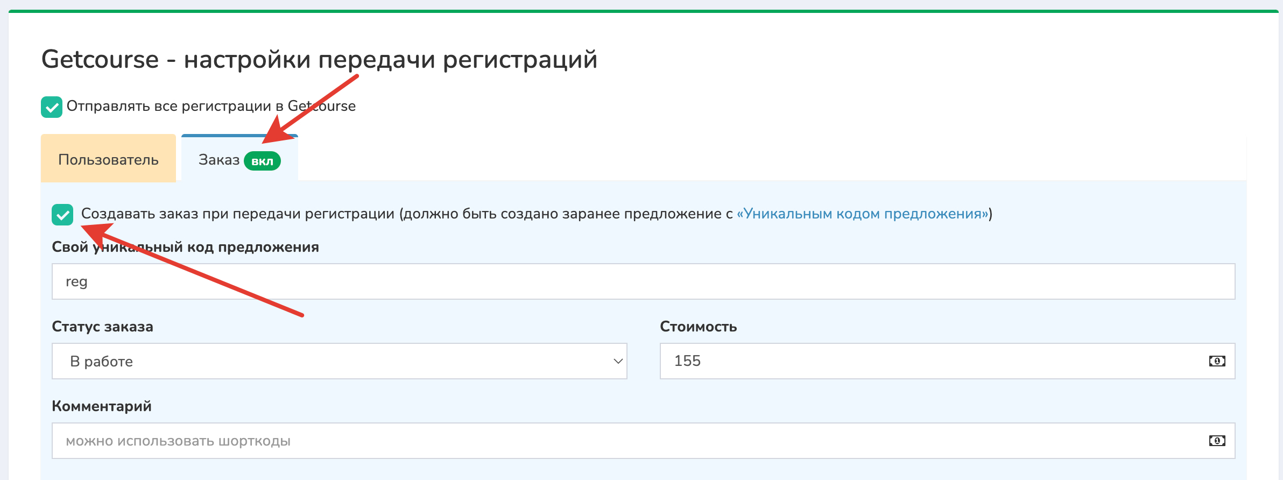Click the «Статус заказа» field label
Viewport: 1283px width, 480px height.
click(102, 327)
